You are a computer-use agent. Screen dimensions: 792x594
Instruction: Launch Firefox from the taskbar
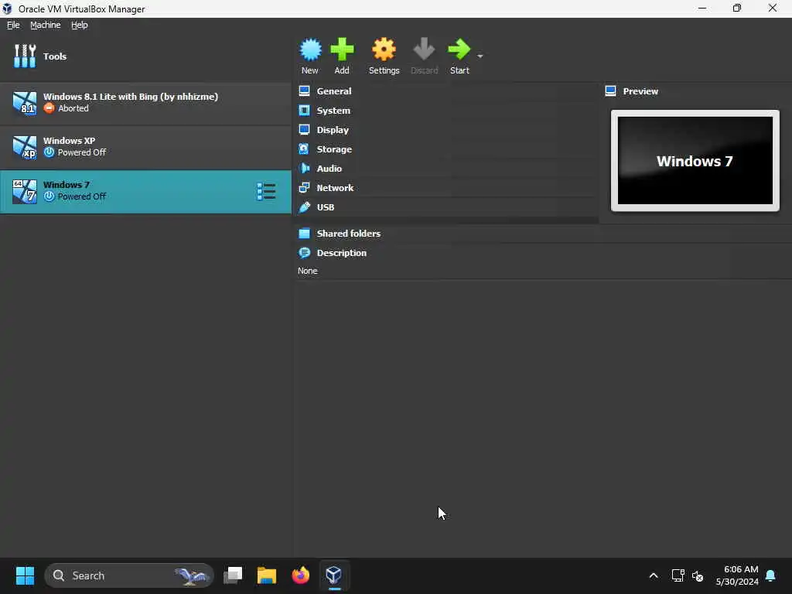coord(301,575)
